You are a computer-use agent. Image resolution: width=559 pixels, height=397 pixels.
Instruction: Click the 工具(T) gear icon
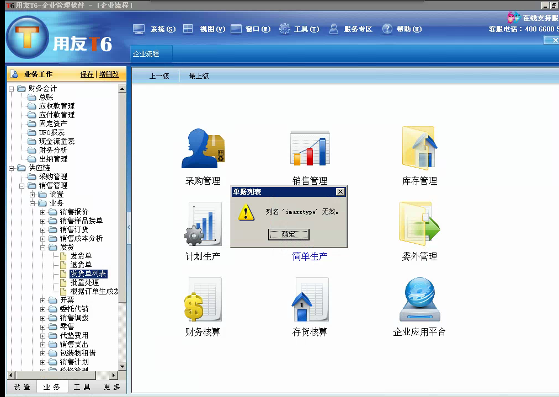tap(285, 29)
